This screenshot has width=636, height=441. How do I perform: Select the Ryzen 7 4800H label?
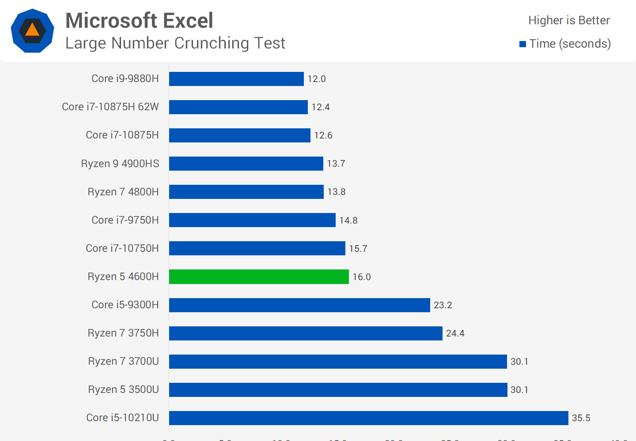(x=123, y=192)
